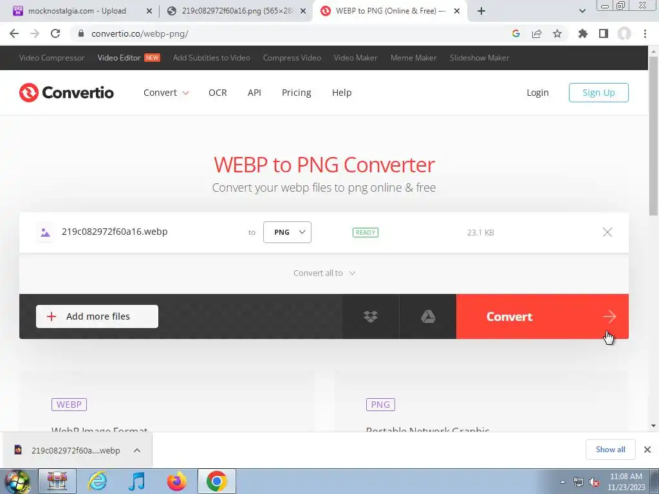Toggle the Chrome side panel icon
The height and width of the screenshot is (494, 659).
point(604,33)
